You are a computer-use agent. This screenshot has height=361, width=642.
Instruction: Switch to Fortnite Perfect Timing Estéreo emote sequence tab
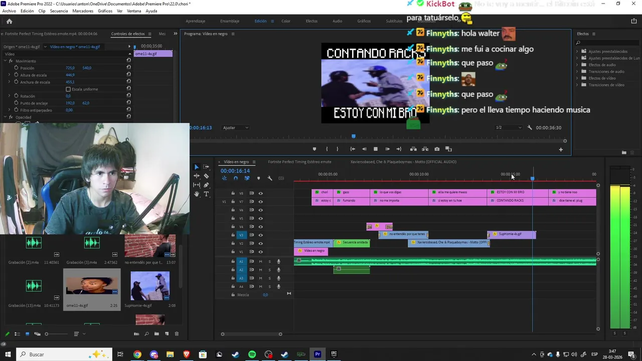tap(299, 162)
